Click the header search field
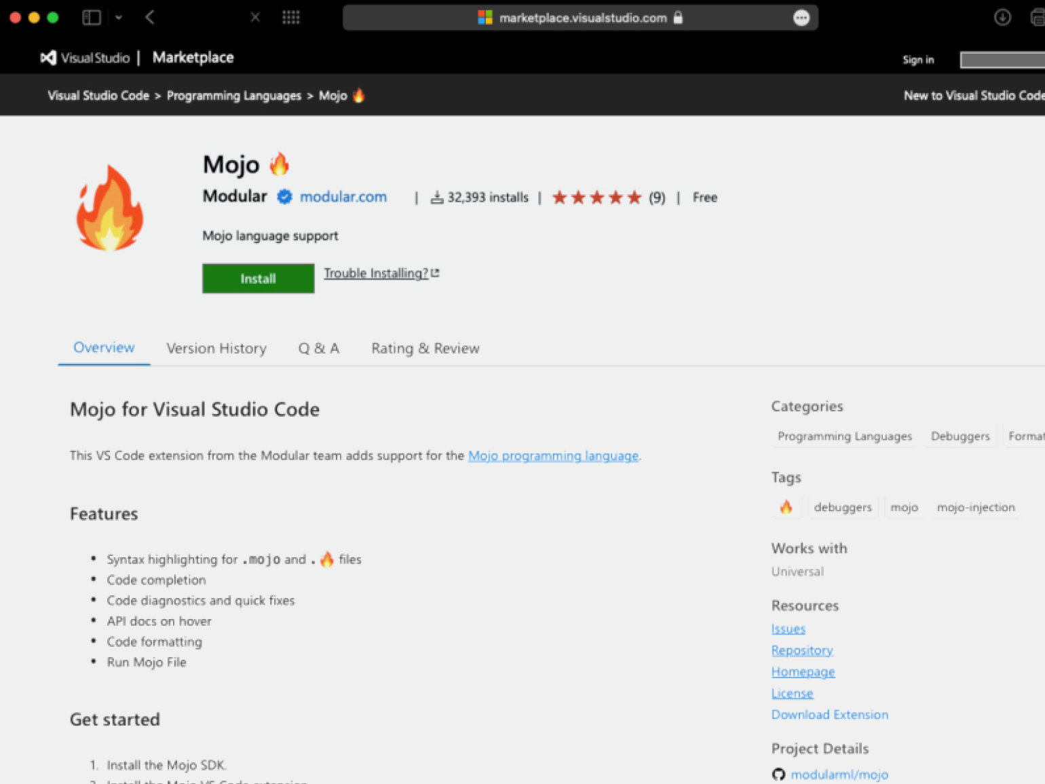This screenshot has width=1045, height=784. click(x=1002, y=60)
